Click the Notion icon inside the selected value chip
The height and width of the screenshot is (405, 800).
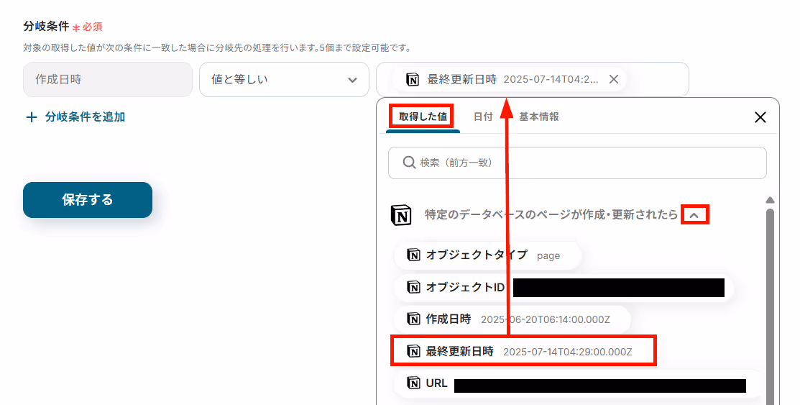(413, 80)
